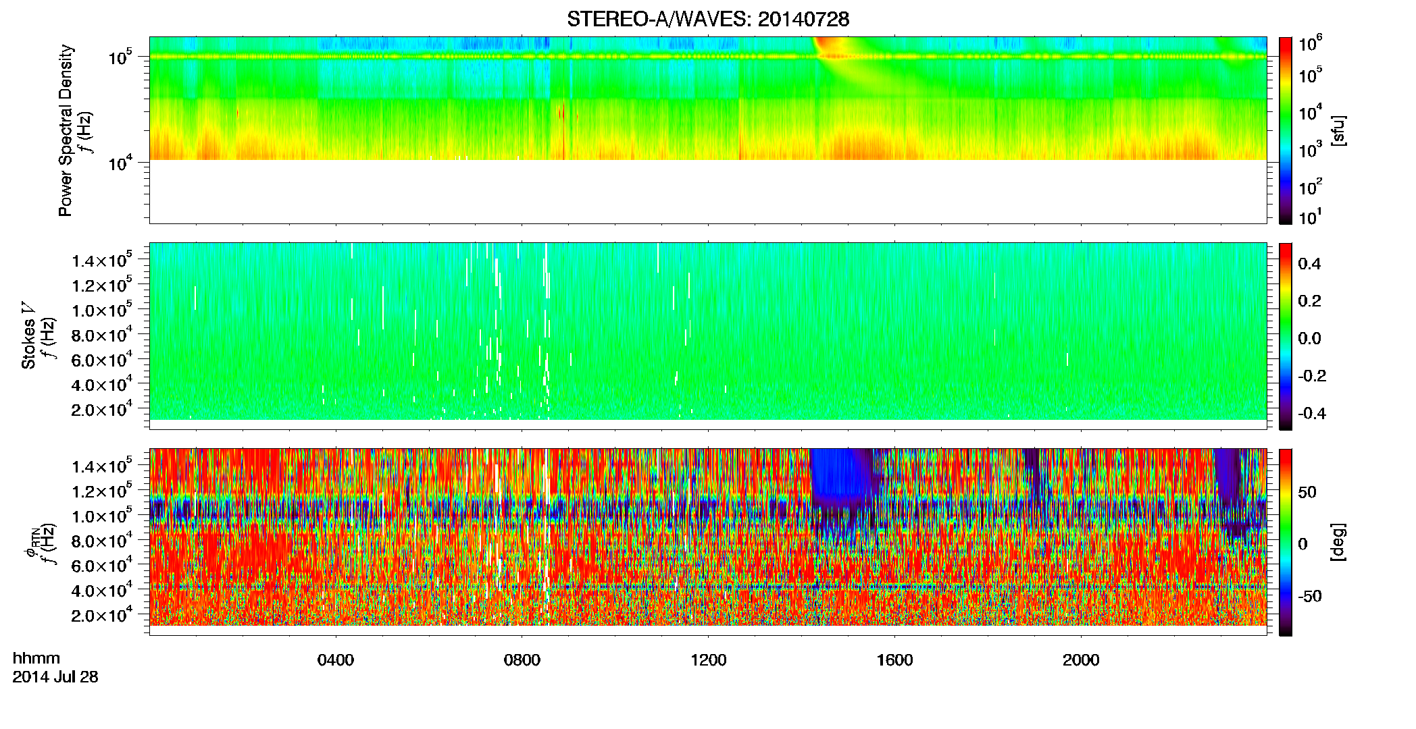
Task: Click the 1.0×10^5 tick in Stokes panel
Action: (102, 310)
